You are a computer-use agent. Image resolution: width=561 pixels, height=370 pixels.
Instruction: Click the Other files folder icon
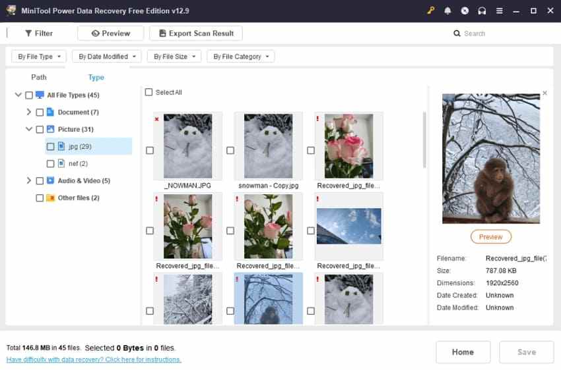(x=50, y=198)
